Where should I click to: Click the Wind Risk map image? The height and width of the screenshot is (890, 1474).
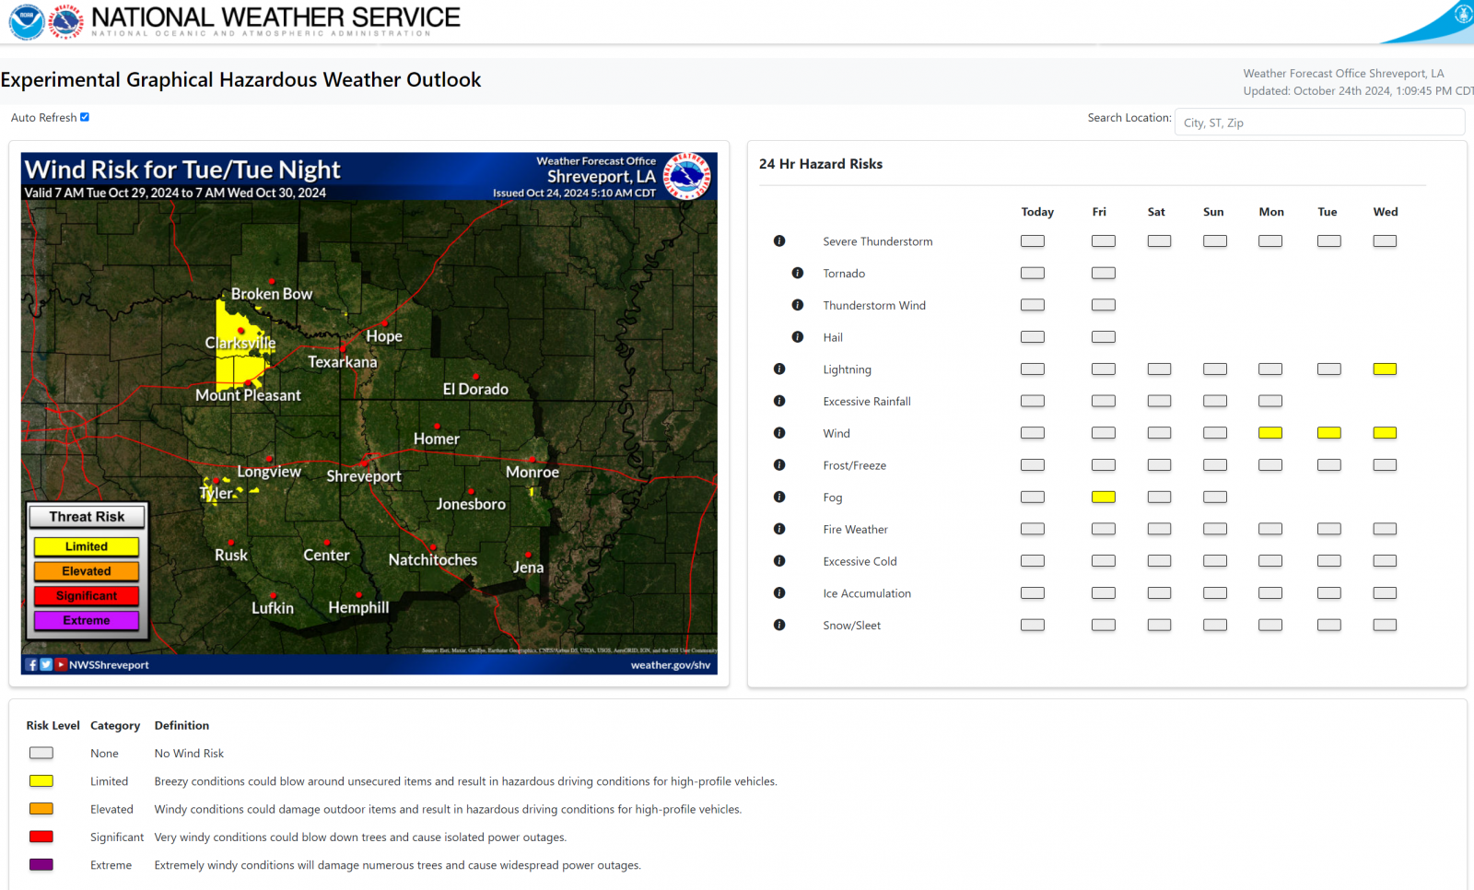tap(369, 414)
